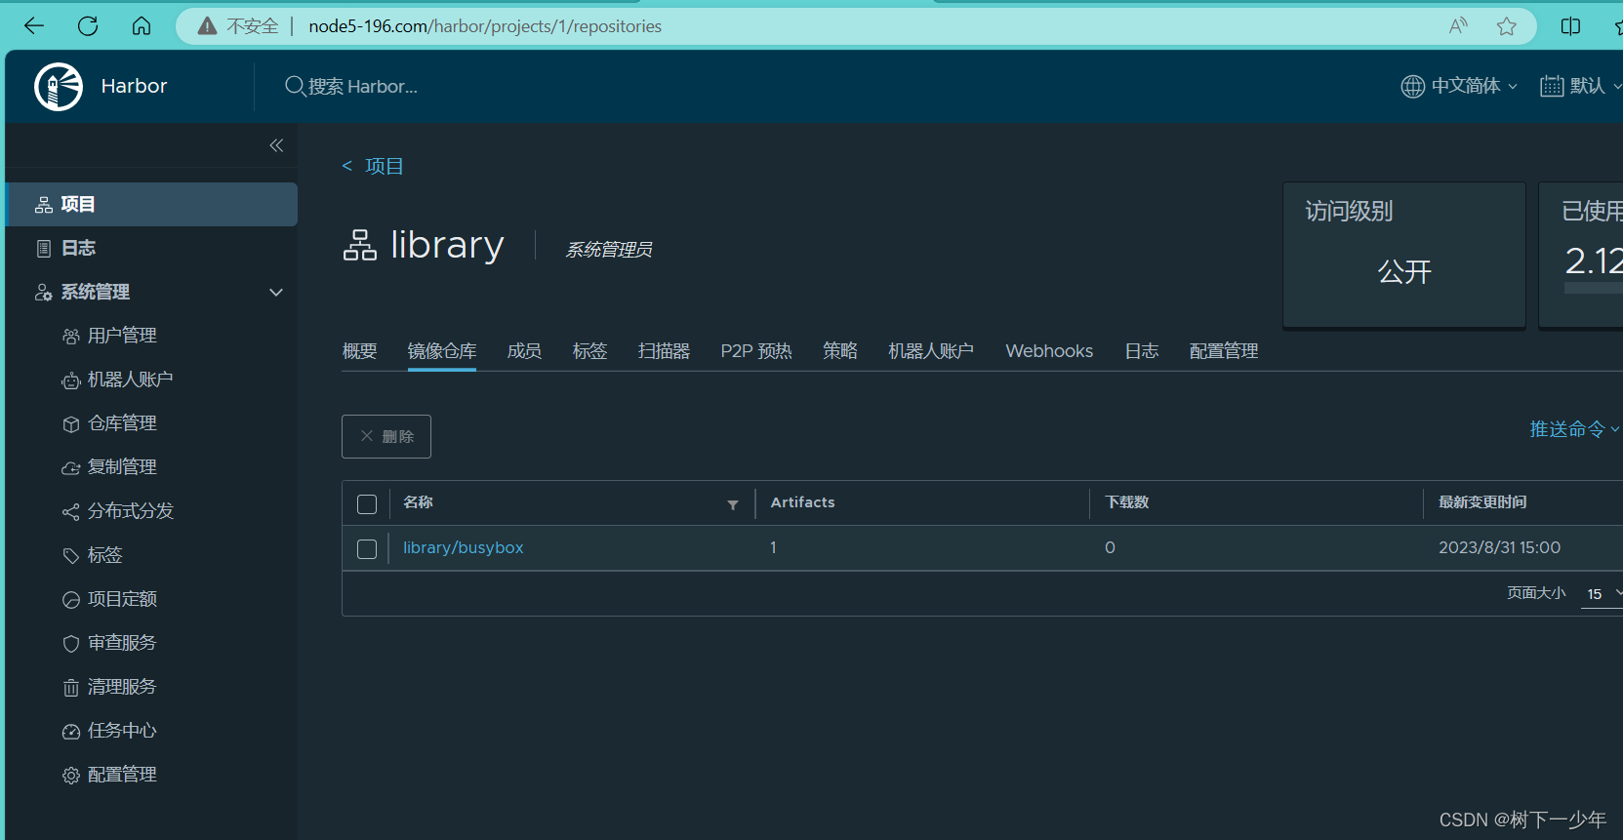Open the project 标签 tab
1623x840 pixels.
point(589,351)
